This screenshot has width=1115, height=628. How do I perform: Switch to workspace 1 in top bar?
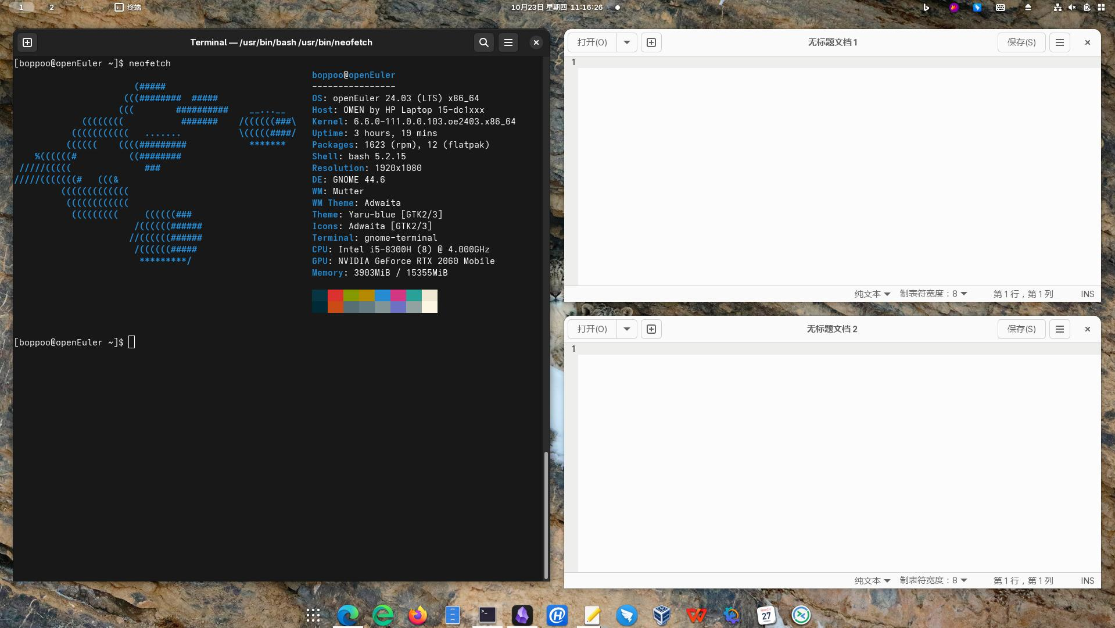tap(21, 8)
